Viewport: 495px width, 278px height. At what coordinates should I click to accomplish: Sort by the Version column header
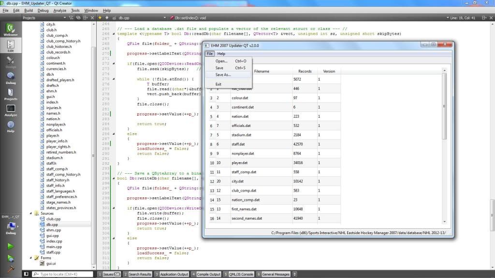click(329, 71)
